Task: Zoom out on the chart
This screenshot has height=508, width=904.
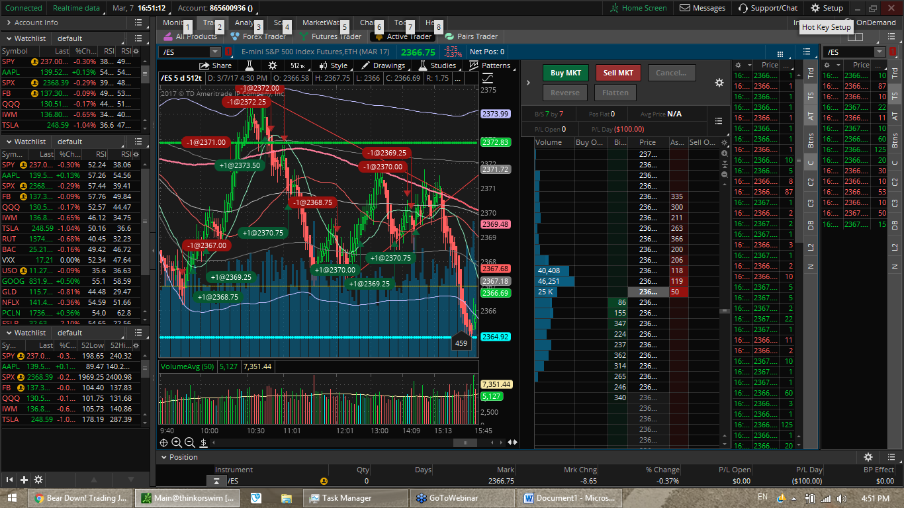Action: [x=190, y=443]
